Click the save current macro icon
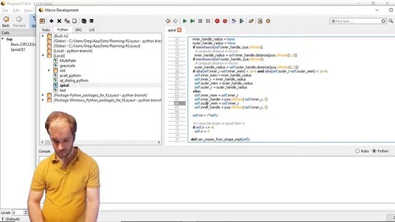The image size is (395, 222). point(91,21)
